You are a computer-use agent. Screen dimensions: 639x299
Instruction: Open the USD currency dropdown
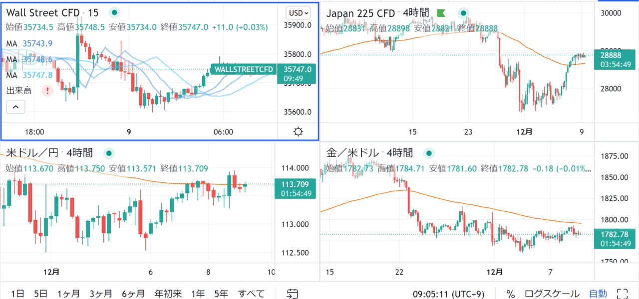(298, 12)
